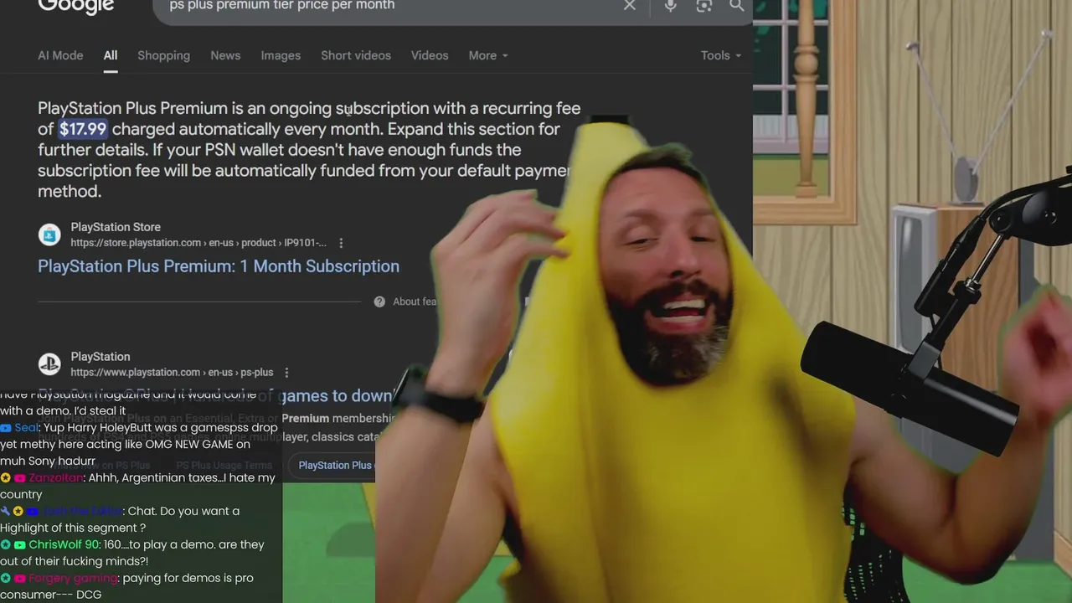Image resolution: width=1072 pixels, height=603 pixels.
Task: Click the PlayStation site name above ps-plus URL
Action: [100, 357]
